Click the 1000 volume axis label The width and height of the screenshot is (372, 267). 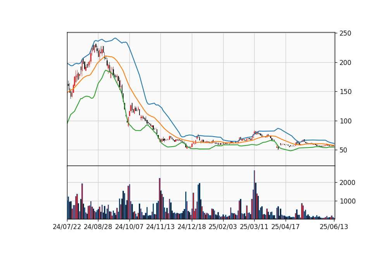[x=347, y=201]
